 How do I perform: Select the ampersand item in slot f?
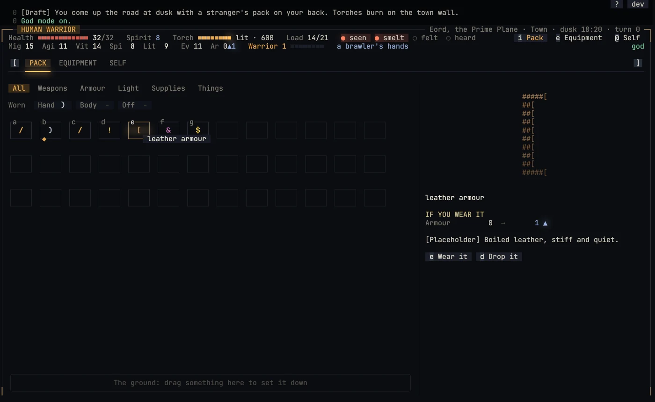click(168, 130)
